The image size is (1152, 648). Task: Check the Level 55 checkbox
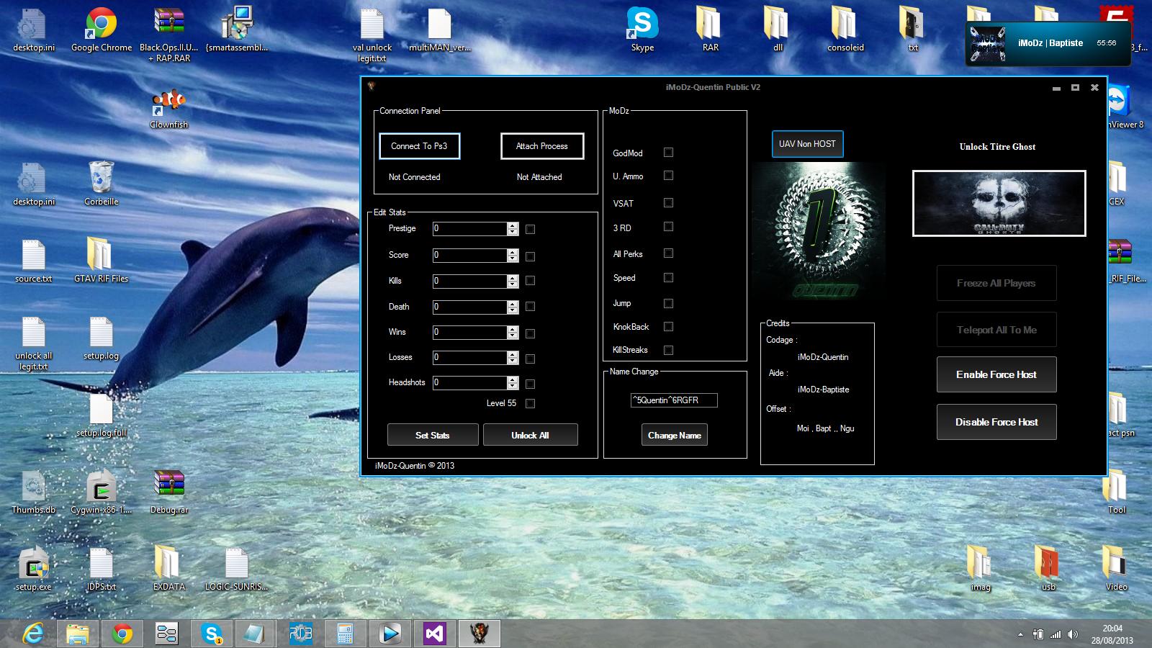click(x=531, y=404)
